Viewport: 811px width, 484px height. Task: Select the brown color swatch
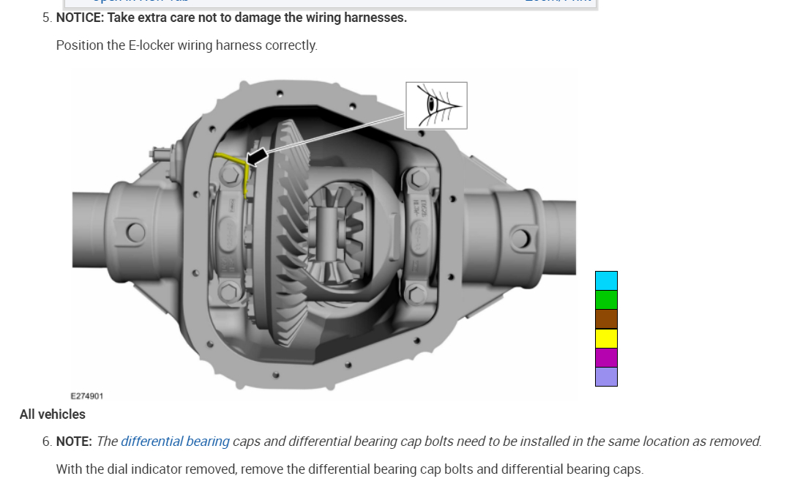point(606,319)
